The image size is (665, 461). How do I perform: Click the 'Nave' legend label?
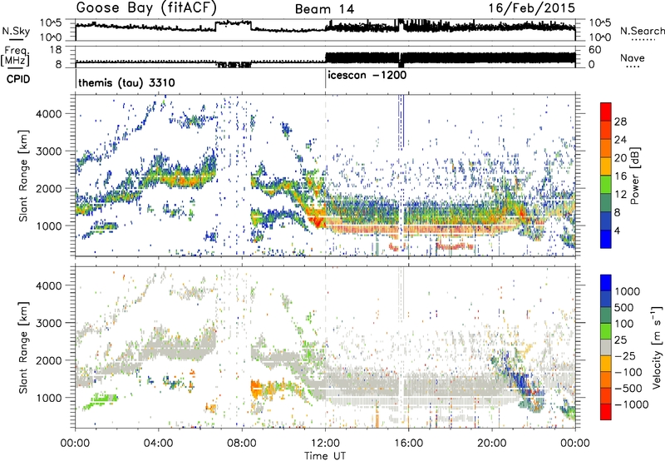pyautogui.click(x=633, y=57)
